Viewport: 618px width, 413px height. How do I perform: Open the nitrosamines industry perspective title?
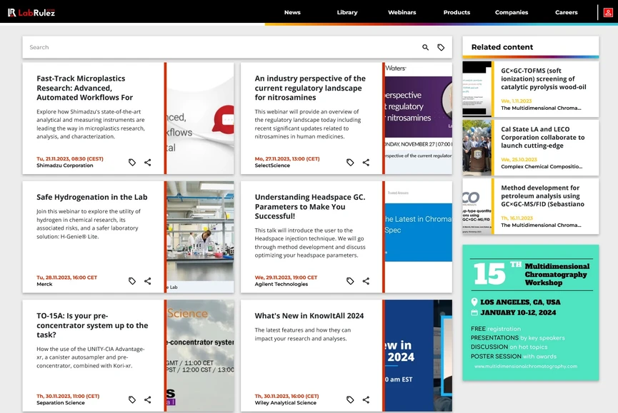310,88
